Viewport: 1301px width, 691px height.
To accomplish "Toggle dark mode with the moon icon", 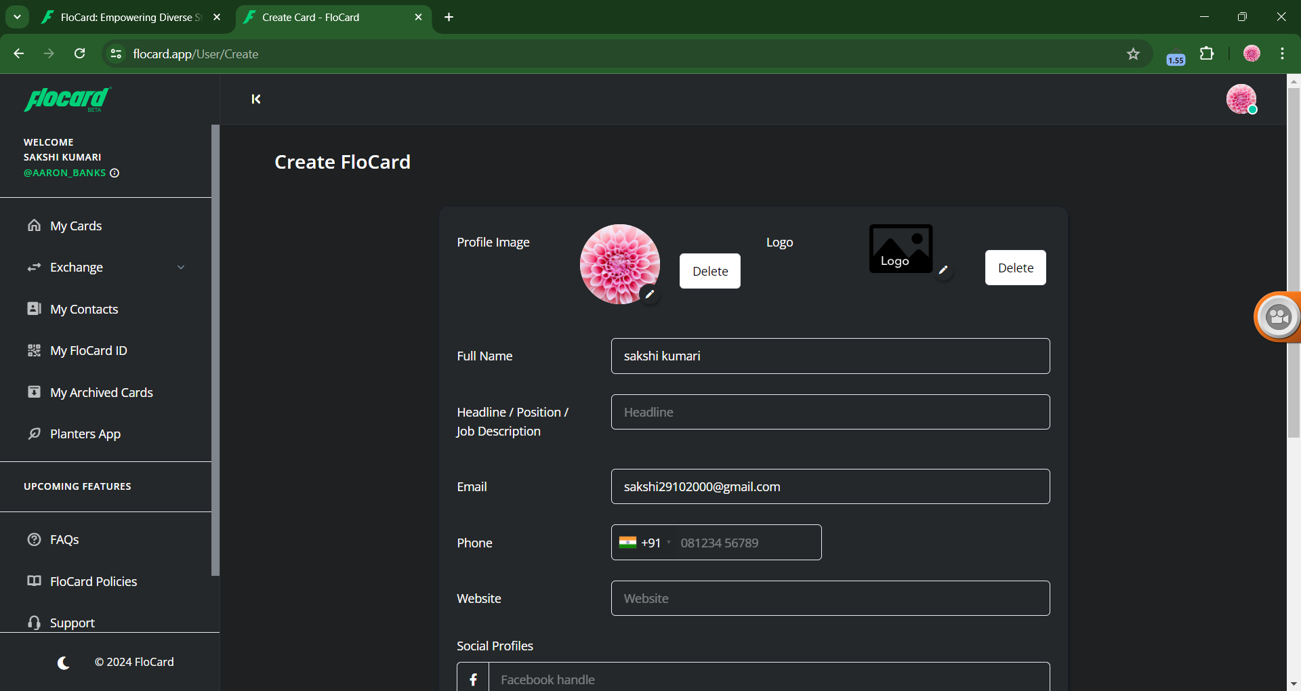I will (x=64, y=663).
